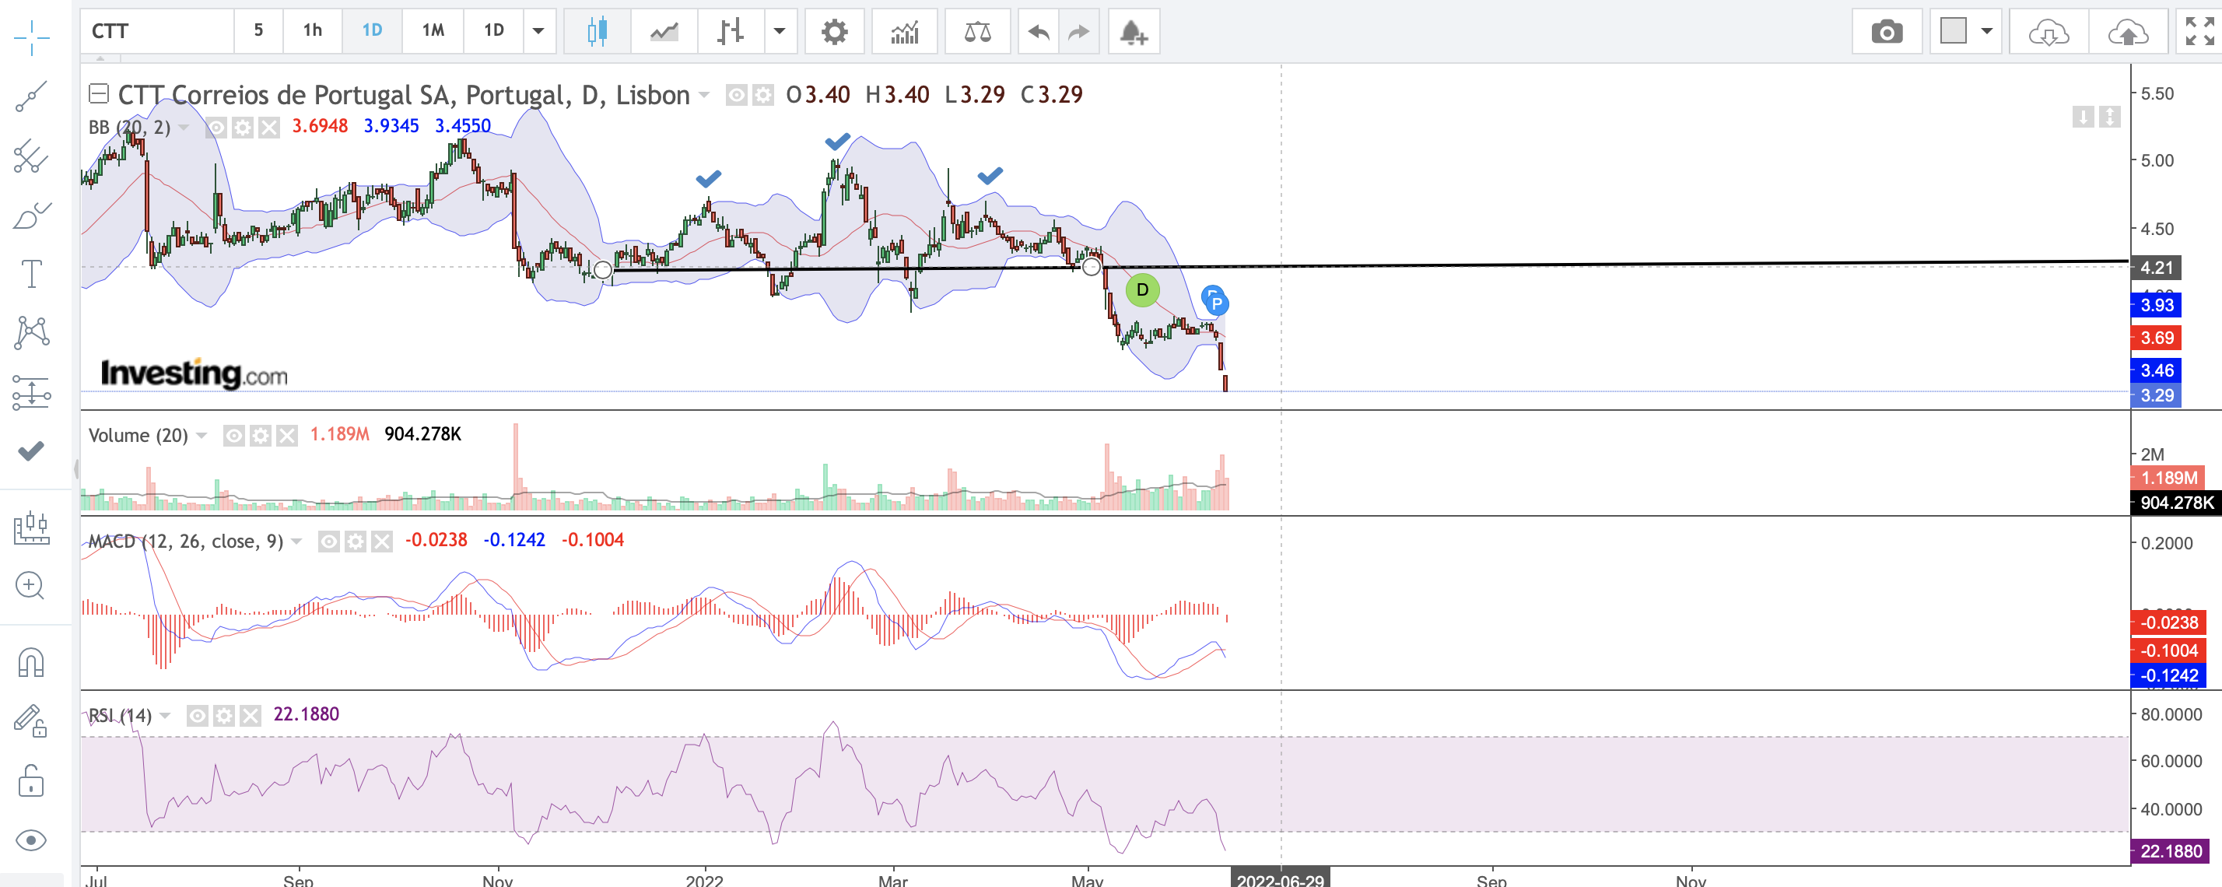
Task: Open chart settings gear icon
Action: (833, 32)
